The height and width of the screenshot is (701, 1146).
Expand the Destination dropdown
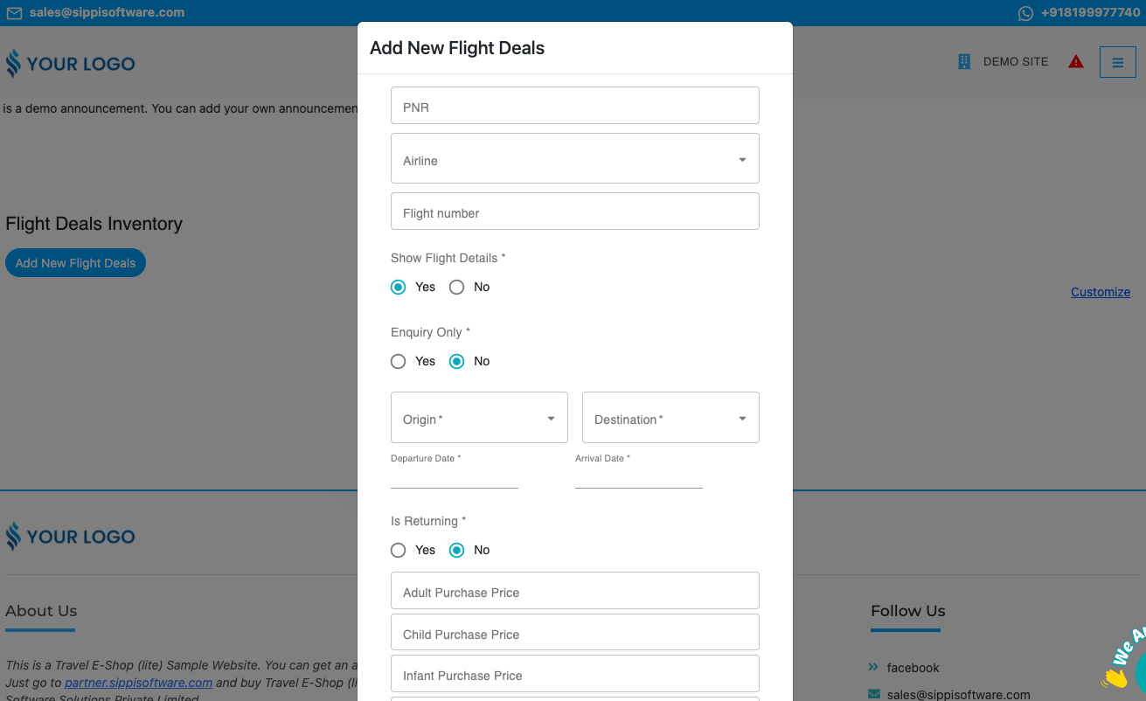tap(670, 418)
